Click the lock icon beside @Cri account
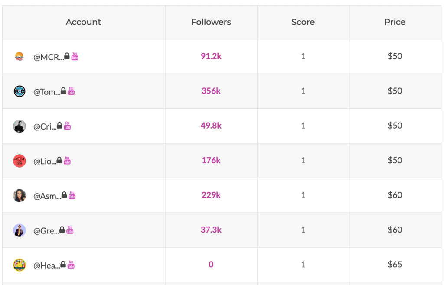Image resolution: width=444 pixels, height=285 pixels. point(59,126)
